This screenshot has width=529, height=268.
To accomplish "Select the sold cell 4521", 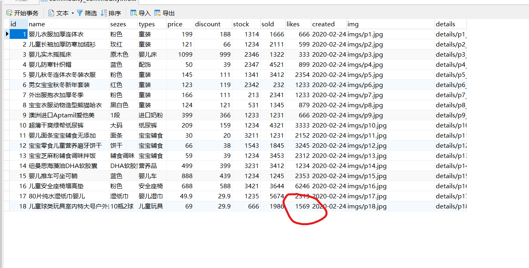I will (273, 65).
